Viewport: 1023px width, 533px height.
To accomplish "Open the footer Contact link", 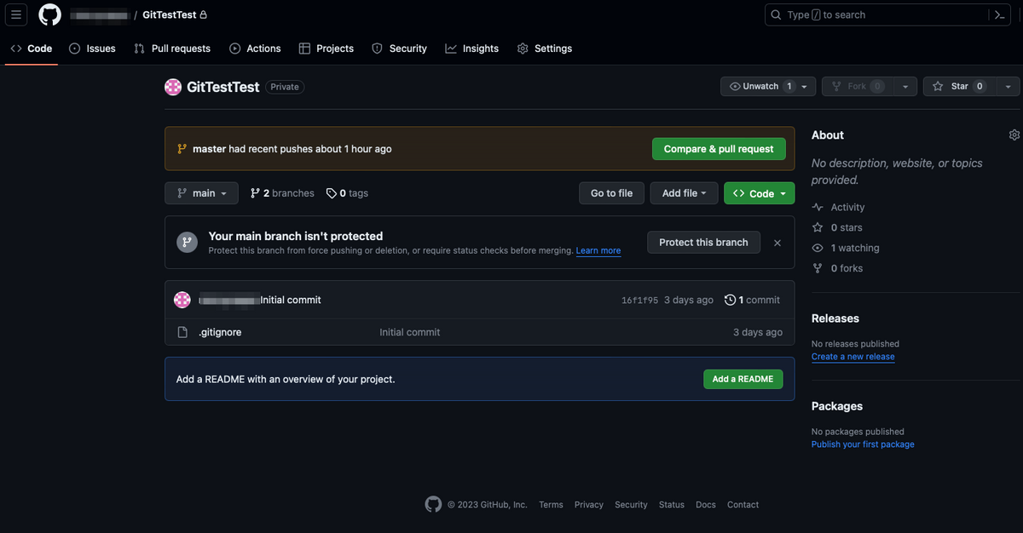I will [743, 505].
